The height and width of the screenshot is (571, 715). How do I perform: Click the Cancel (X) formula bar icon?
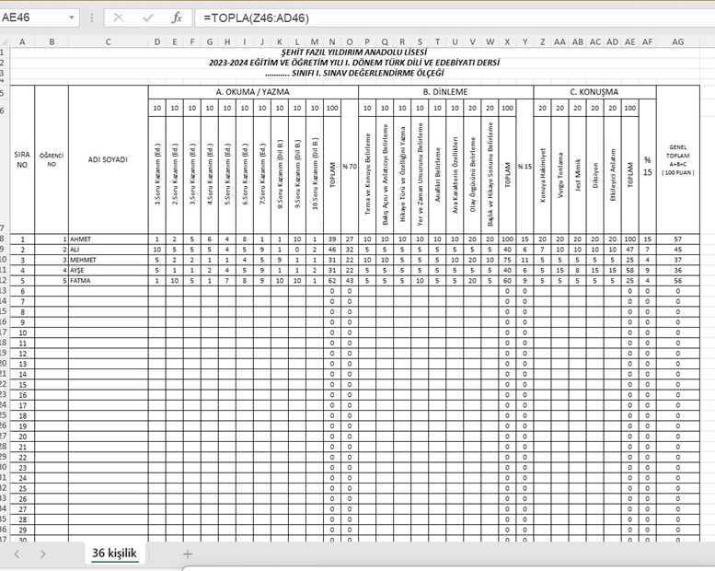(x=118, y=17)
